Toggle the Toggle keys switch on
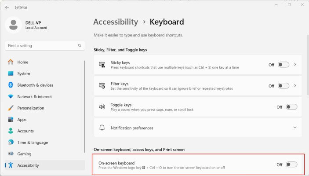Image resolution: width=309 pixels, height=176 pixels. click(x=291, y=107)
